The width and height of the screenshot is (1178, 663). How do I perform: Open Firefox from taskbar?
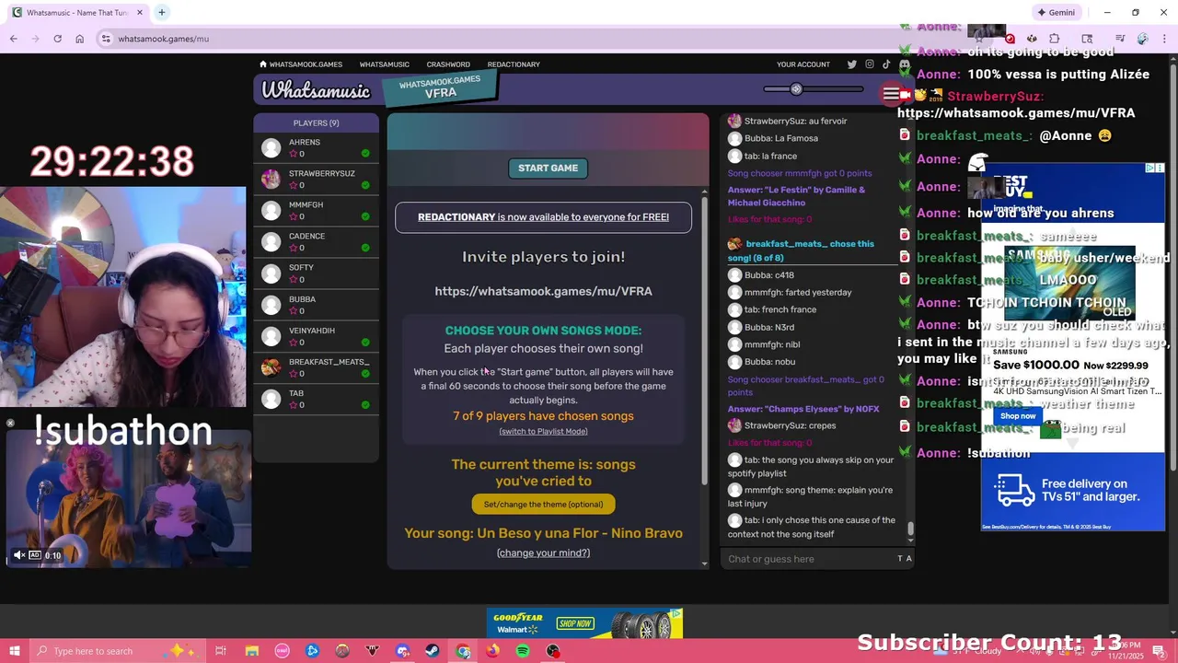tap(493, 651)
